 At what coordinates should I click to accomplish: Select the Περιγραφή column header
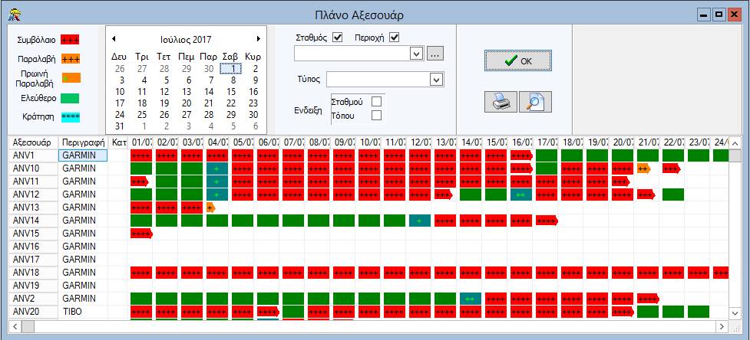pyautogui.click(x=83, y=142)
